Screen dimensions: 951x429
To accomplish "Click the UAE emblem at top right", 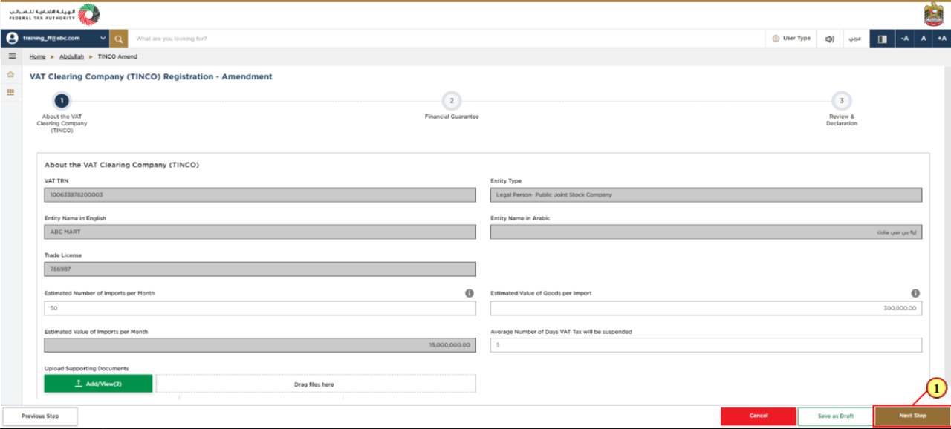I will [x=934, y=15].
